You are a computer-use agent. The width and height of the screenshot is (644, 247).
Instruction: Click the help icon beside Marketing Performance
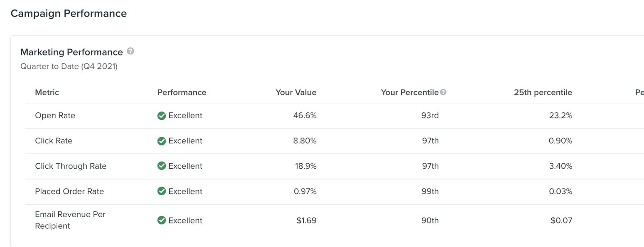[130, 51]
